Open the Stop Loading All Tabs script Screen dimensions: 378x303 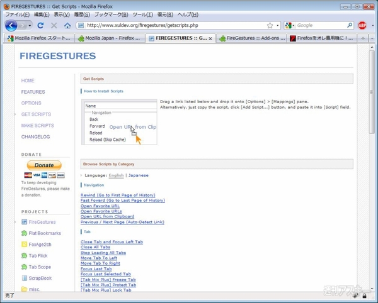103,253
